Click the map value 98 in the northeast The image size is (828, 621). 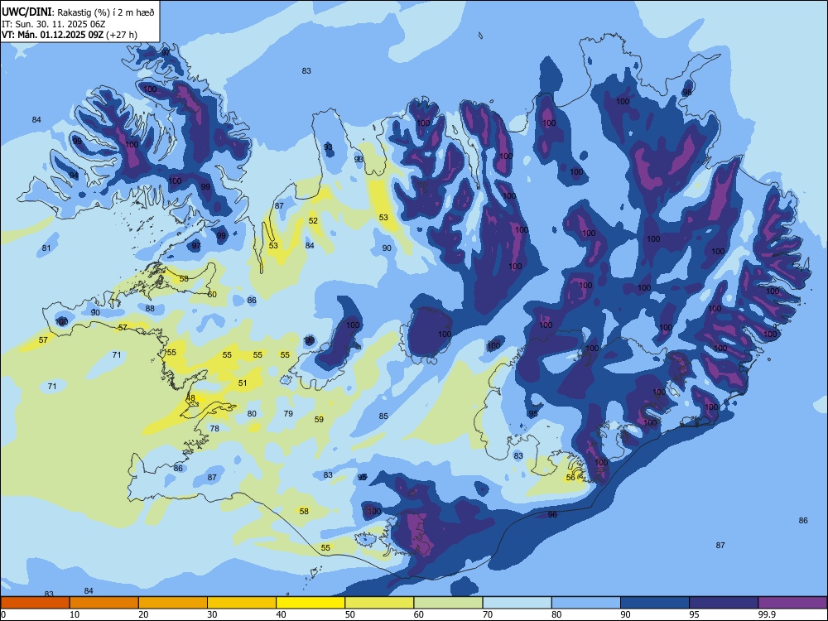click(686, 93)
